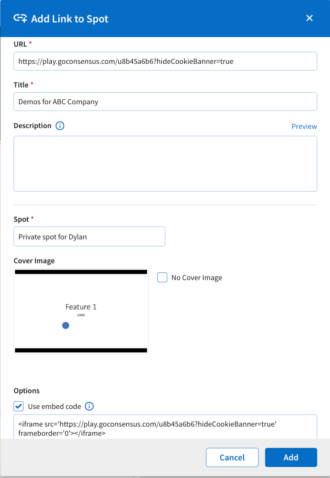Enable the No Cover Image checkbox
330x478 pixels.
click(162, 278)
